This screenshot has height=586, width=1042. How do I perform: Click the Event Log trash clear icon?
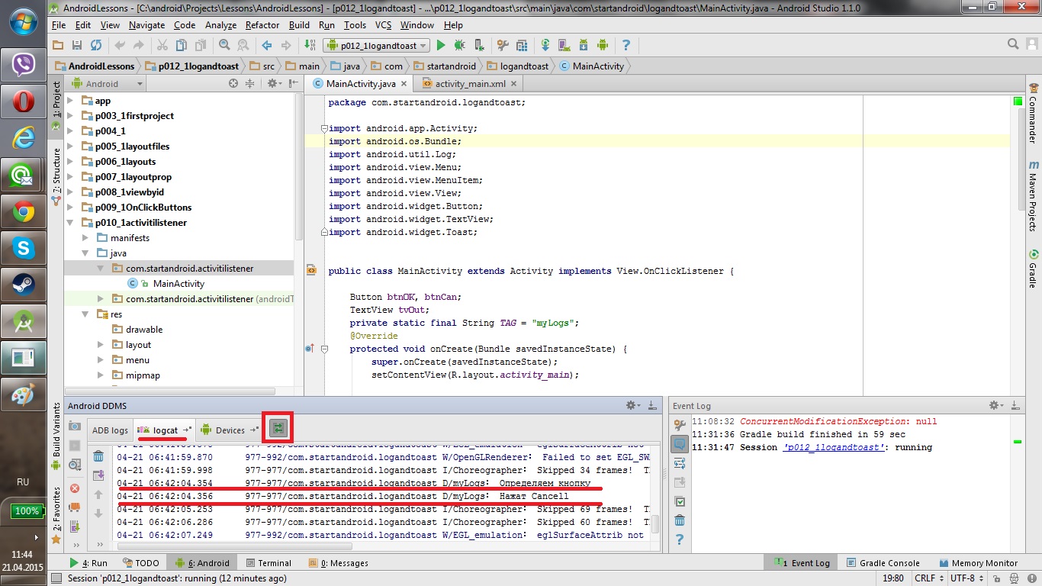[x=680, y=520]
